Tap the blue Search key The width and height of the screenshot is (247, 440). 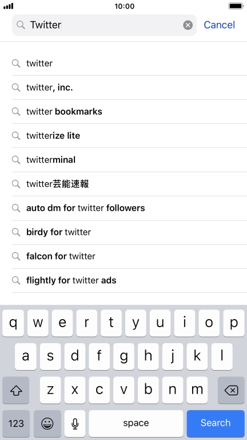tap(216, 423)
